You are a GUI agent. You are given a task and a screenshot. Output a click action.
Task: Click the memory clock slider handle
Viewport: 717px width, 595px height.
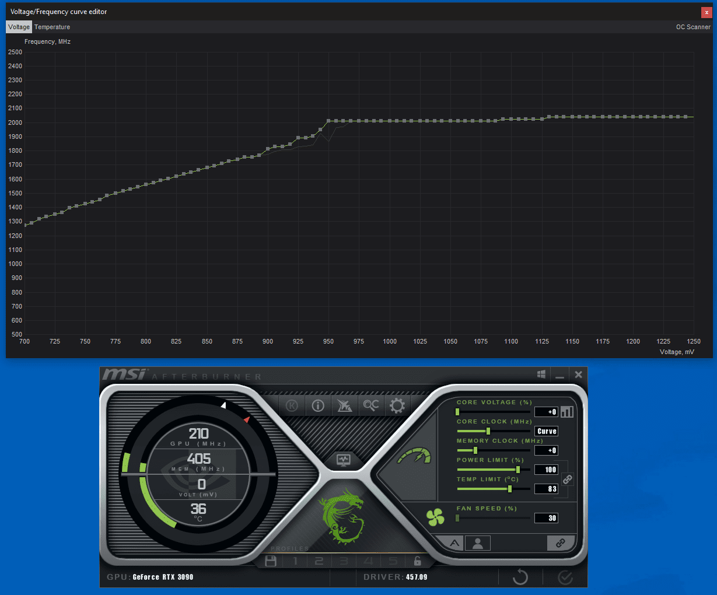pyautogui.click(x=475, y=450)
